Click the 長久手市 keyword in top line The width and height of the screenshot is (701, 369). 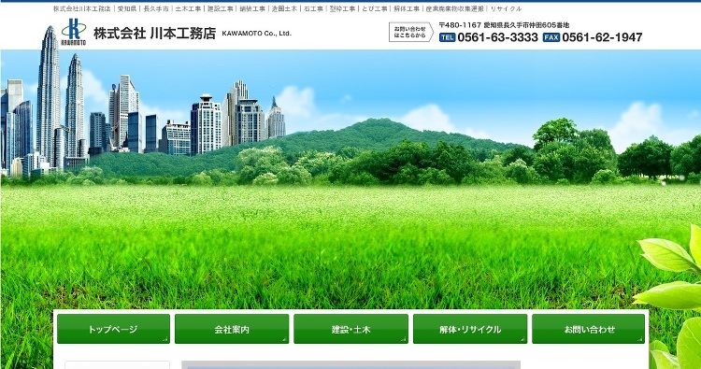pos(156,9)
